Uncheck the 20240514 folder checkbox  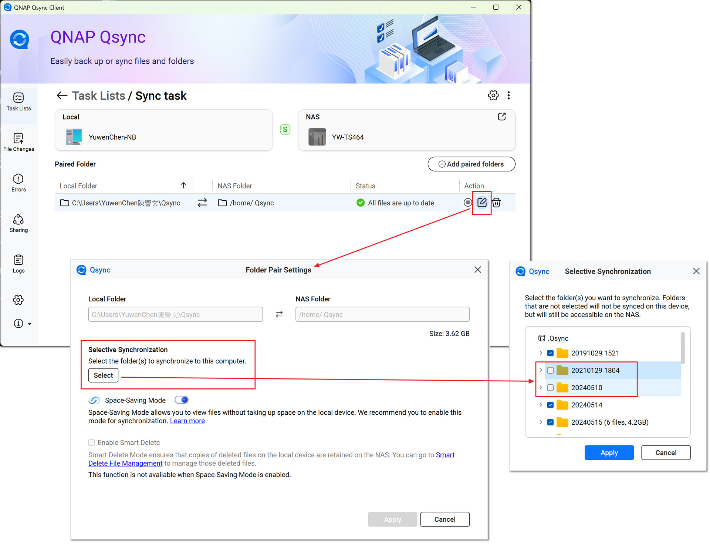tap(550, 405)
